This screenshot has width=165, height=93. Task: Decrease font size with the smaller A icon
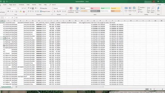(25, 8)
